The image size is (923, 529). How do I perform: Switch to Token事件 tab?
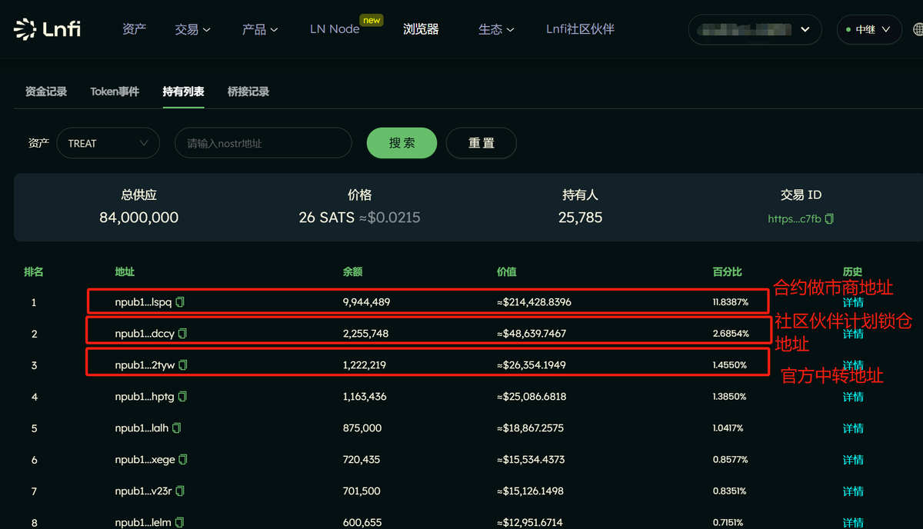[x=115, y=91]
